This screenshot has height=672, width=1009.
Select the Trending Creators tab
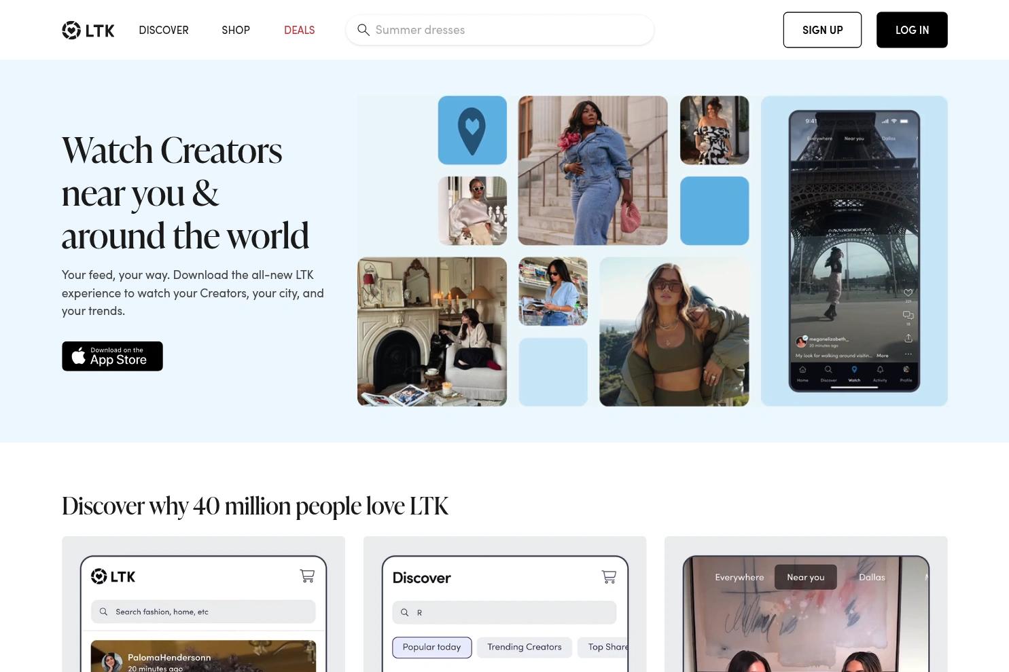coord(525,648)
